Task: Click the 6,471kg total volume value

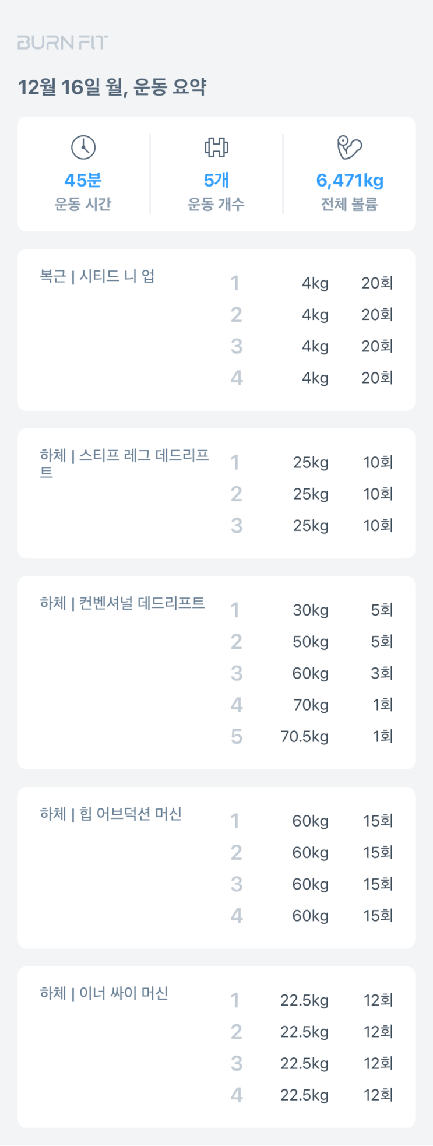Action: click(350, 180)
